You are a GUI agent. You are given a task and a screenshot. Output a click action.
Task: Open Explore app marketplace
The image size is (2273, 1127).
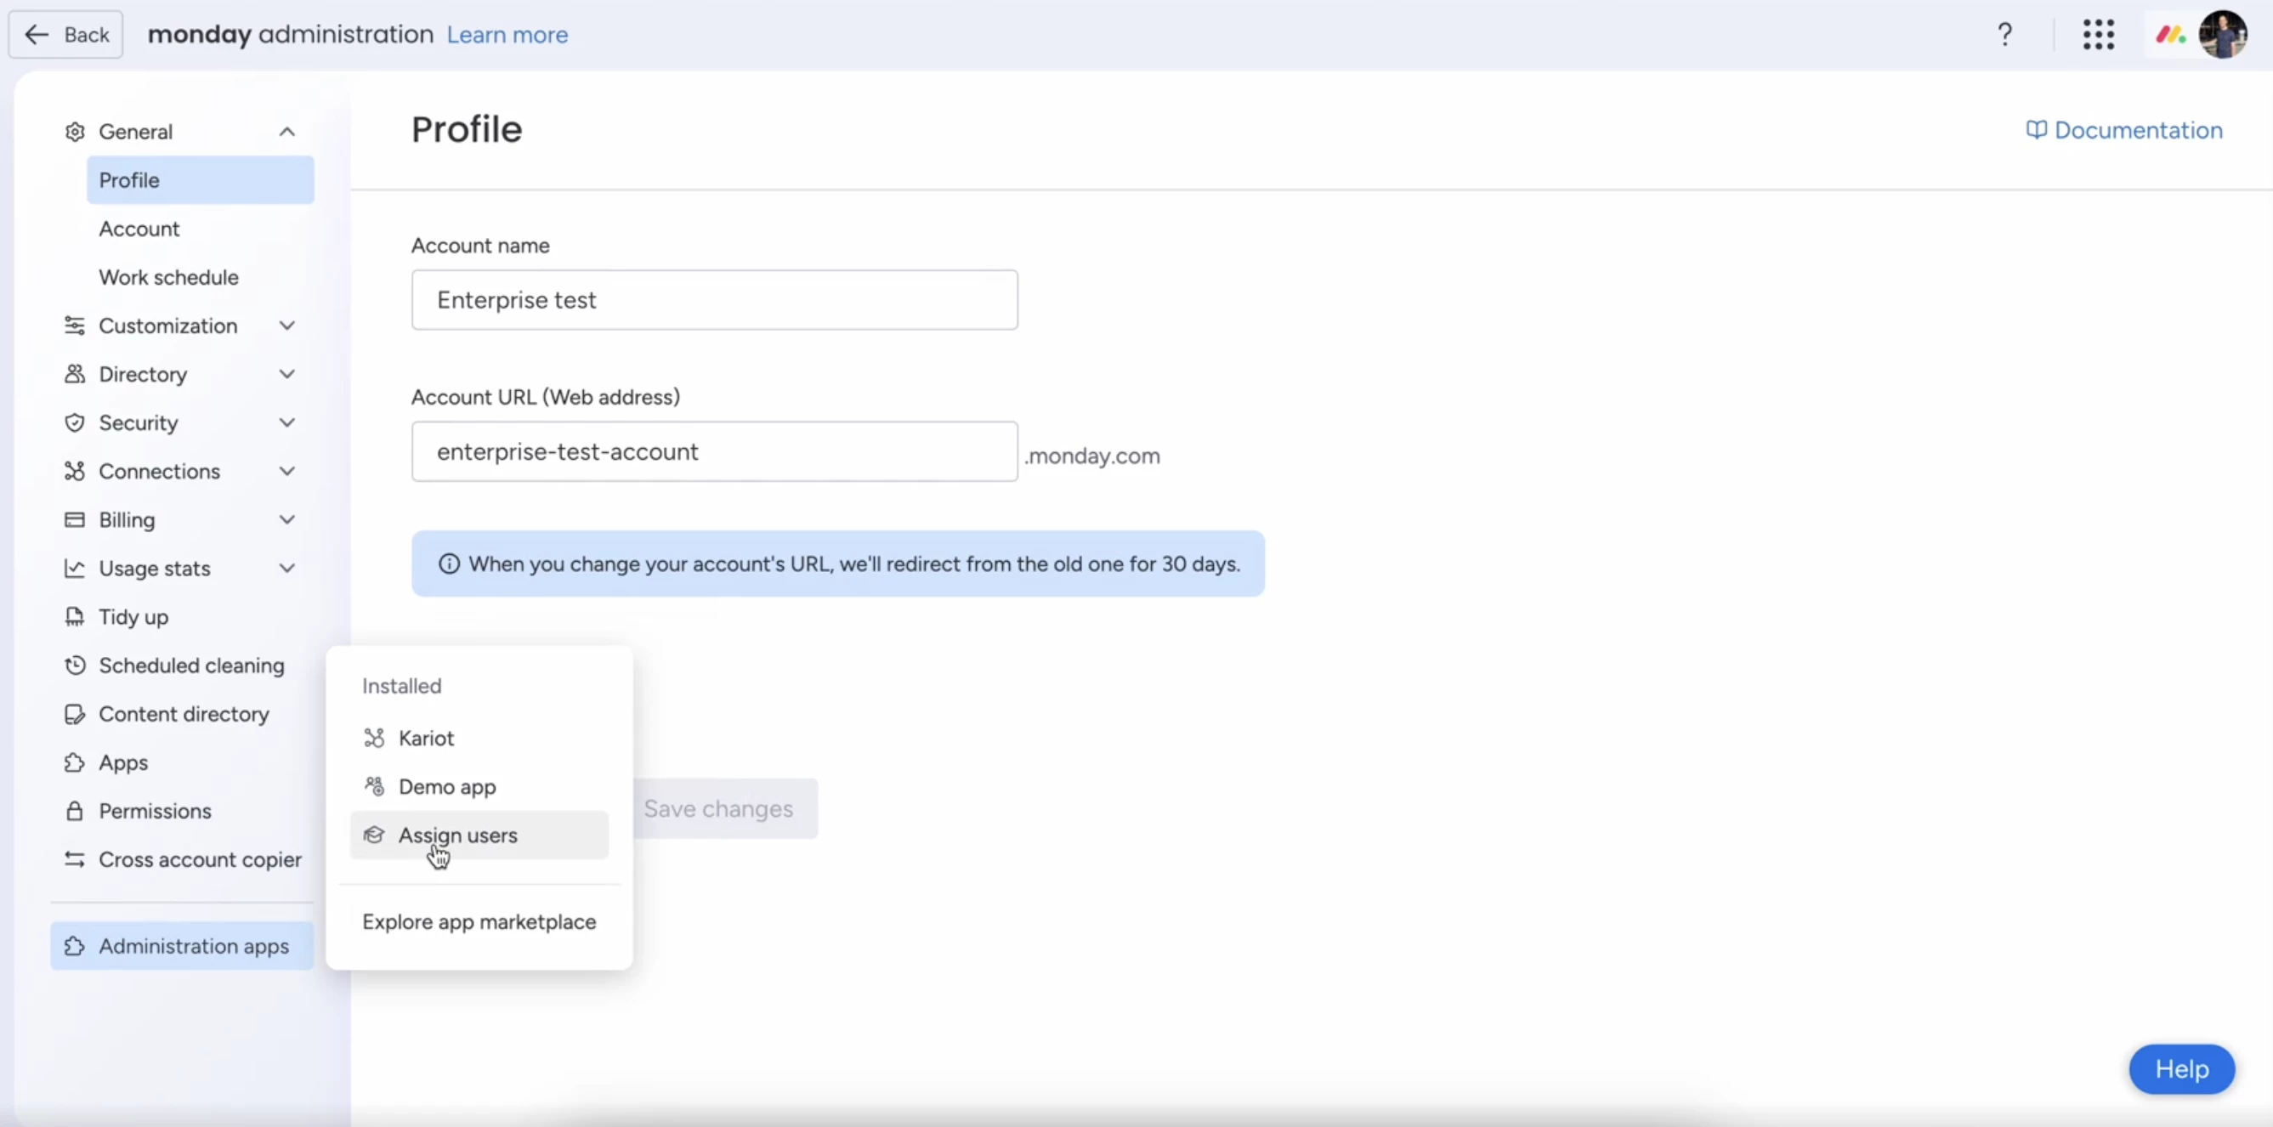(x=479, y=922)
